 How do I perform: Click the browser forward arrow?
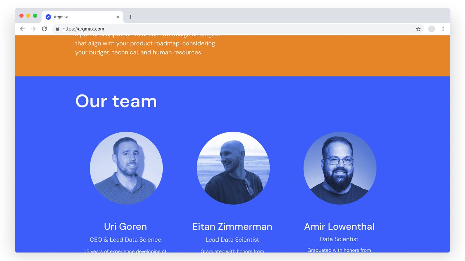[x=33, y=29]
